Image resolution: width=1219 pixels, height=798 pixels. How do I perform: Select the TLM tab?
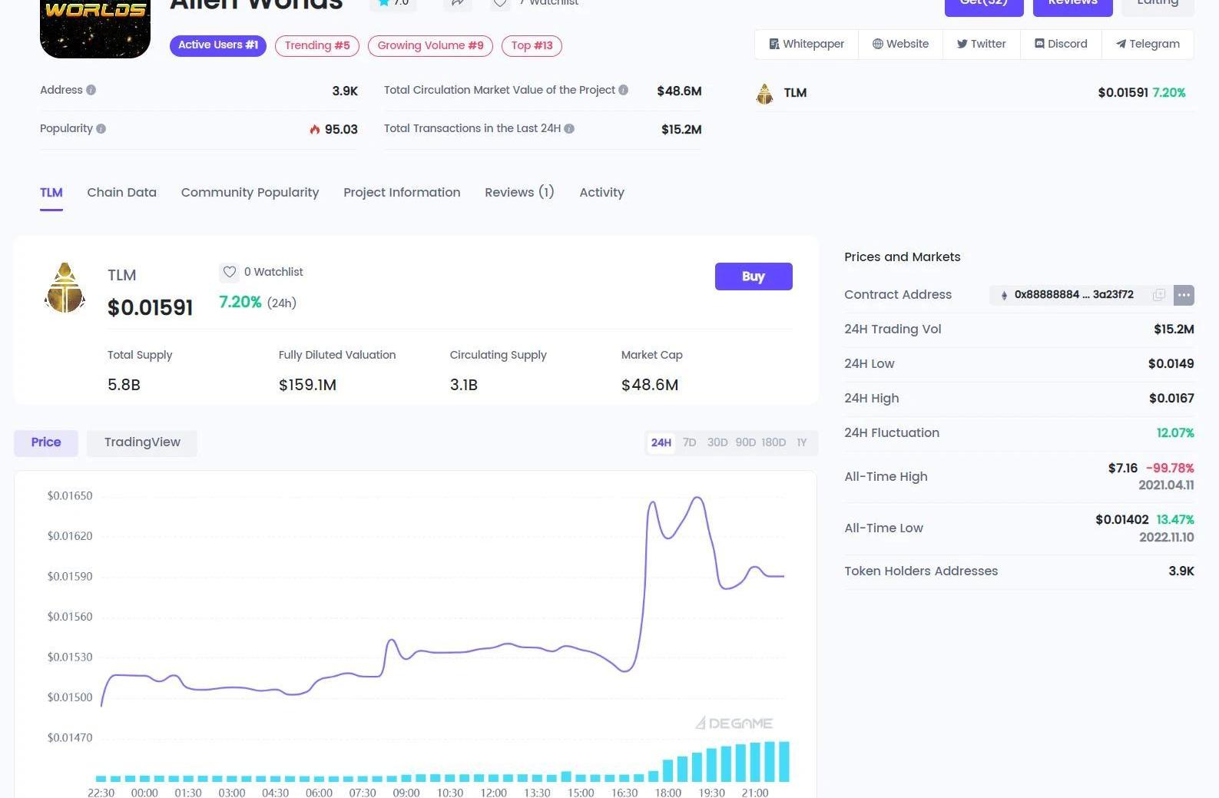click(51, 193)
